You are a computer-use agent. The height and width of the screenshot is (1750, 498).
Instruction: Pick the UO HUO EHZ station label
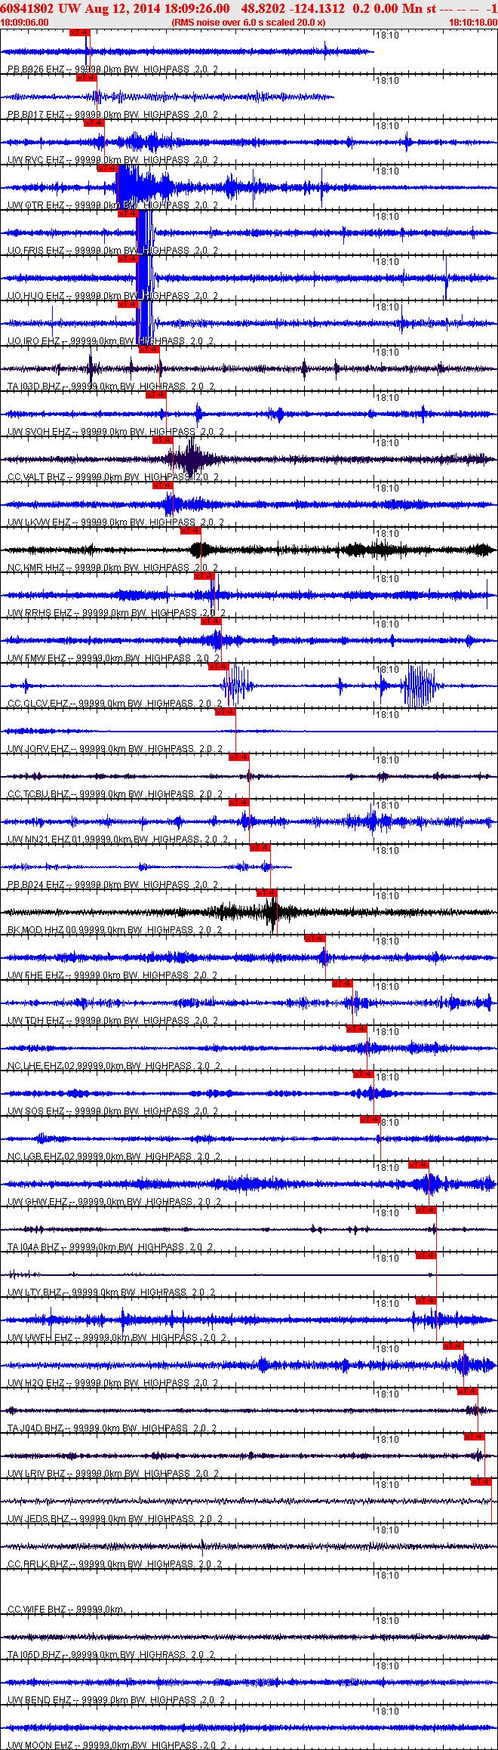click(113, 296)
